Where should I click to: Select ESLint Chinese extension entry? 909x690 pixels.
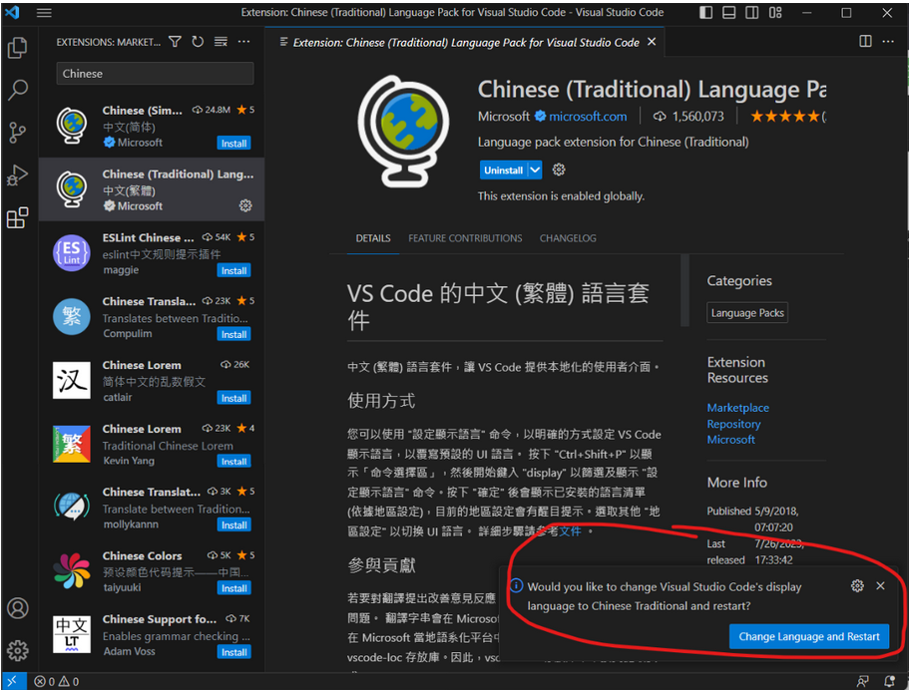pyautogui.click(x=152, y=252)
